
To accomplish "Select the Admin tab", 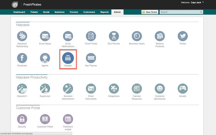I will coord(118,12).
